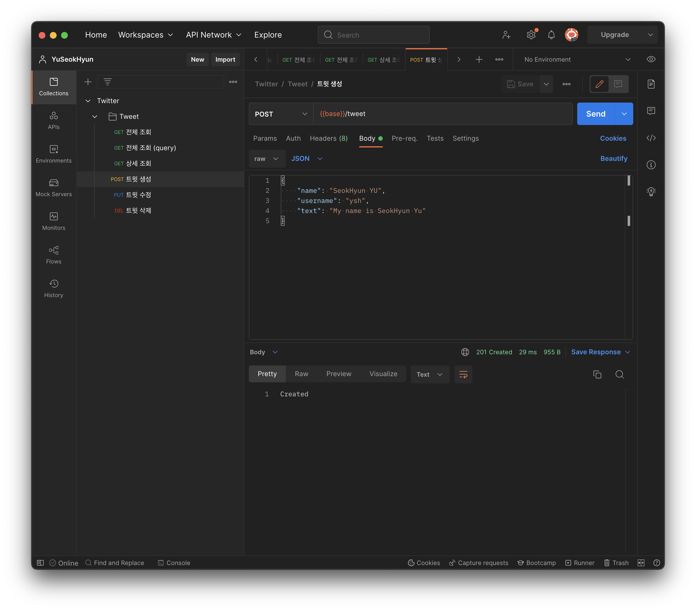The width and height of the screenshot is (696, 611).
Task: Toggle two-pane layout in status bar
Action: 641,563
